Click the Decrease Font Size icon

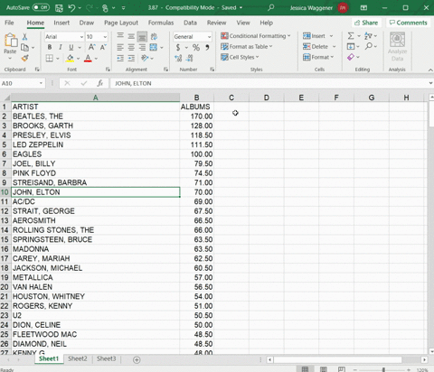click(103, 47)
